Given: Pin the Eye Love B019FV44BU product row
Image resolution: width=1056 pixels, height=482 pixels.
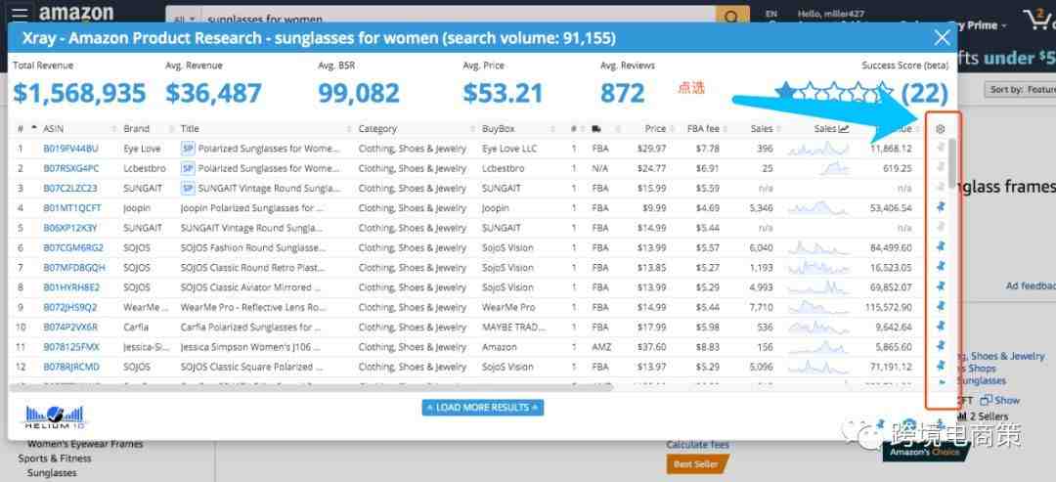Looking at the screenshot, I should click(x=941, y=148).
